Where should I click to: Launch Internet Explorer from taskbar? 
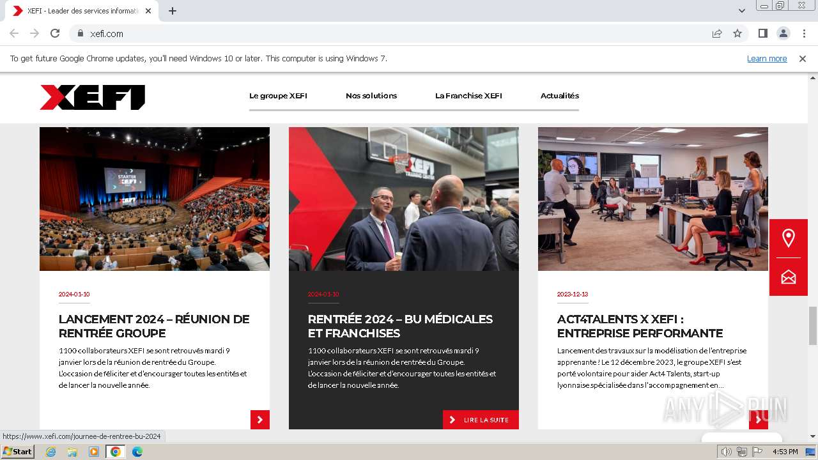coord(51,452)
